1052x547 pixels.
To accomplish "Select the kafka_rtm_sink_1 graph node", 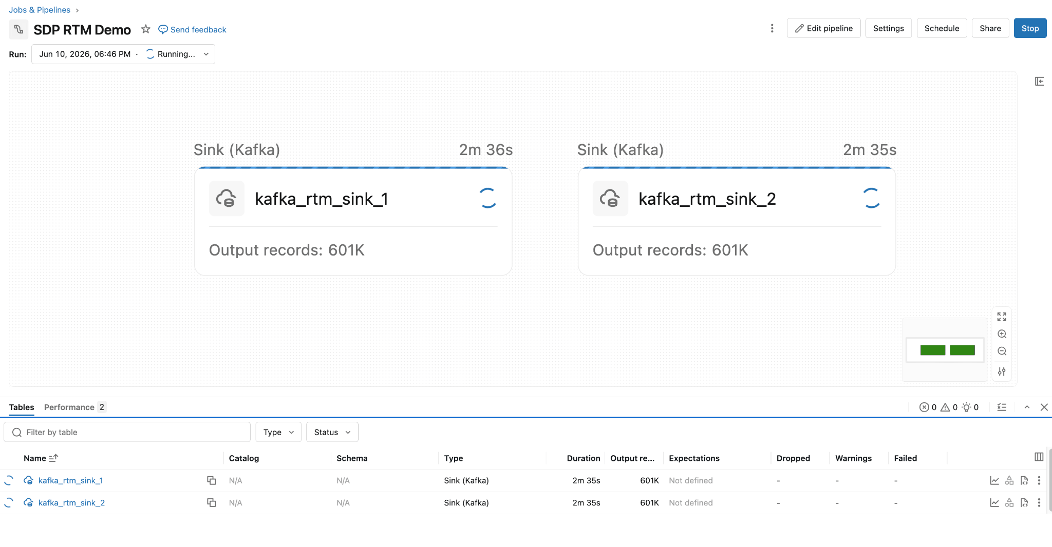I will click(353, 221).
